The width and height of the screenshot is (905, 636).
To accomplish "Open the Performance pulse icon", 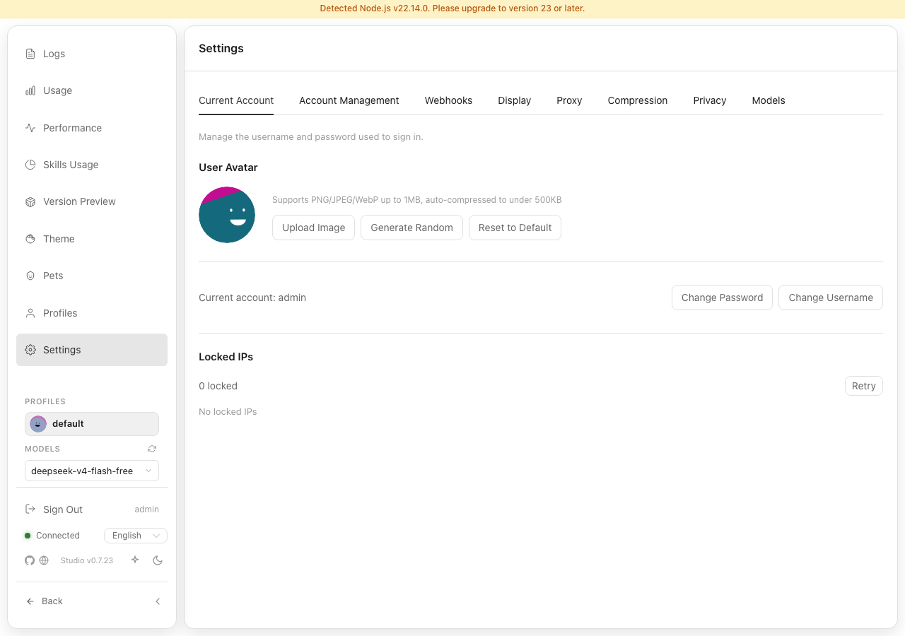I will [x=30, y=128].
